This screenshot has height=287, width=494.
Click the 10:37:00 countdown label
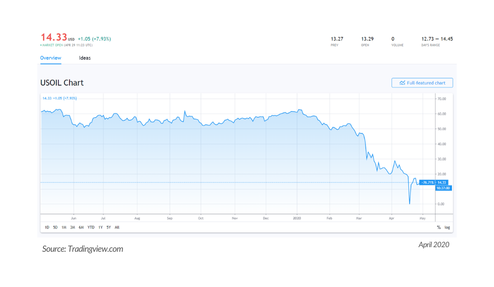pos(443,188)
